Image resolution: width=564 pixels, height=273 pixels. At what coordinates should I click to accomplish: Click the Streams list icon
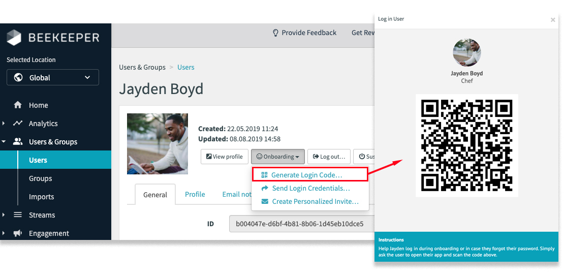pyautogui.click(x=18, y=215)
